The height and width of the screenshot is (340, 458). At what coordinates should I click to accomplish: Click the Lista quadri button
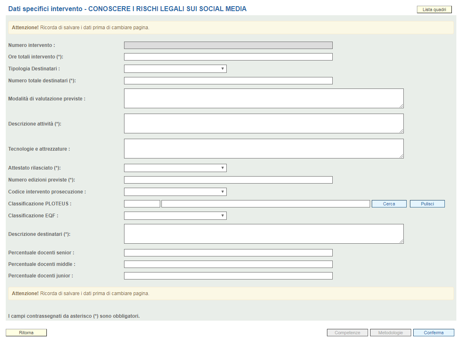434,9
